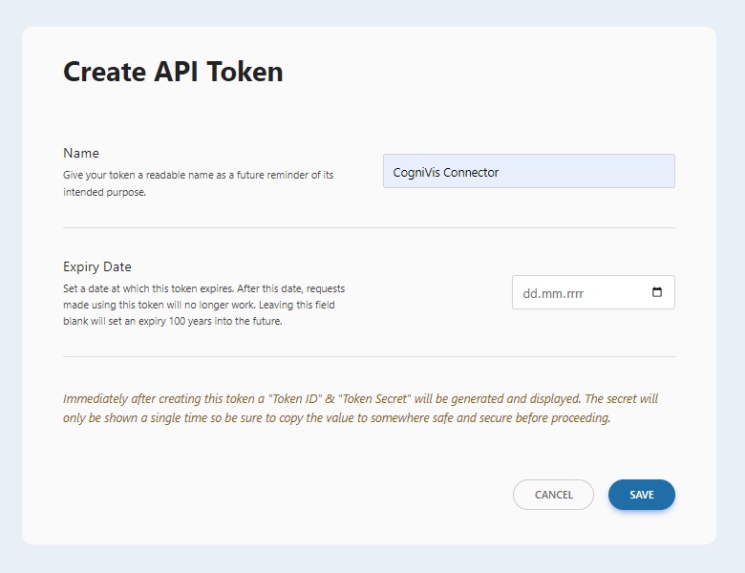Screen dimensions: 745x573
Task: Click the divider line below Expiry Date section
Action: (369, 356)
